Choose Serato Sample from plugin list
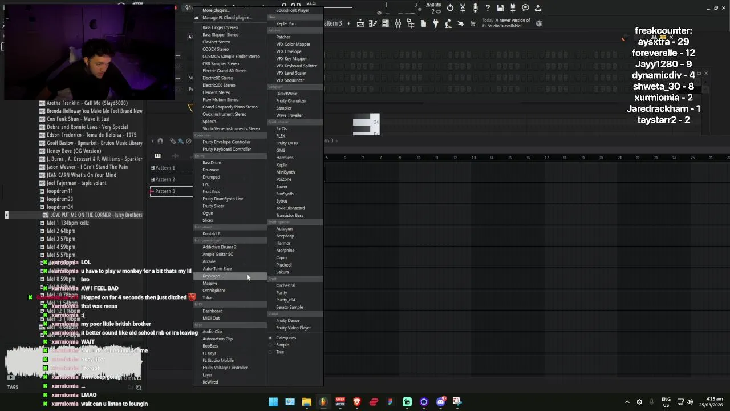 pyautogui.click(x=290, y=307)
